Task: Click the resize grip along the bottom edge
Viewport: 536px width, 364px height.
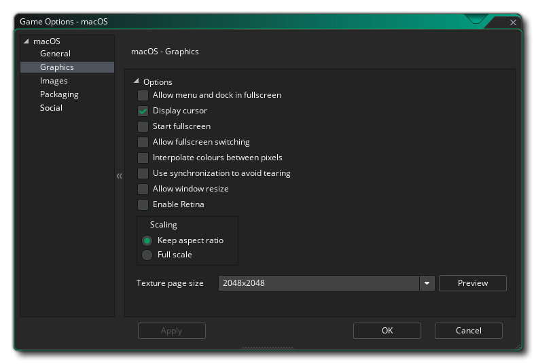Action: (x=268, y=348)
